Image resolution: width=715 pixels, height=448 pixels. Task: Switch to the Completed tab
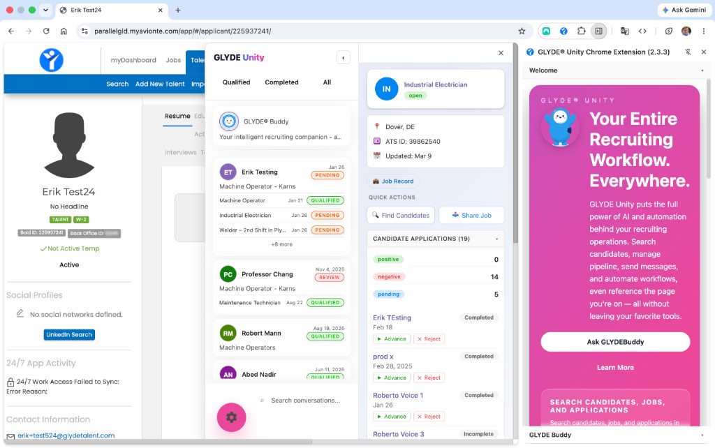pyautogui.click(x=281, y=82)
